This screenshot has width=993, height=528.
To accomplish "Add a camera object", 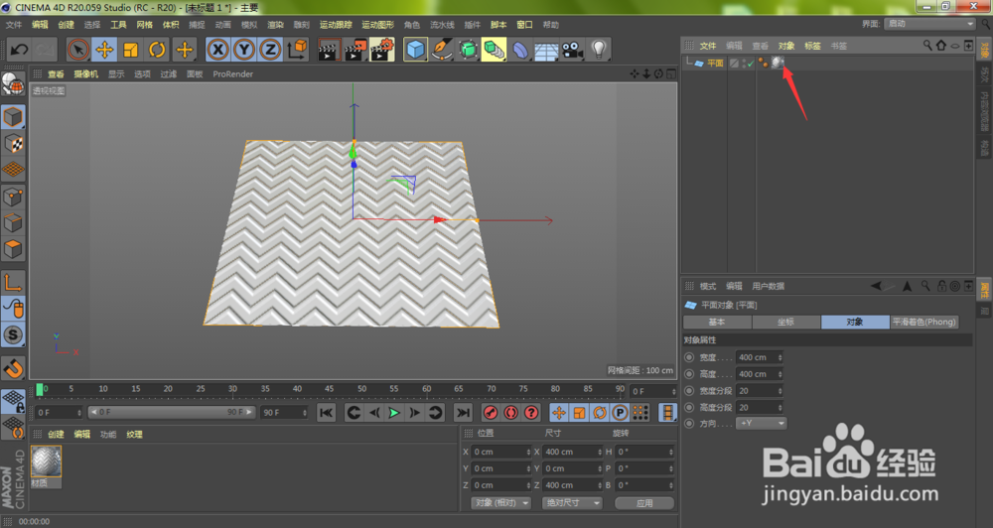I will click(x=573, y=50).
